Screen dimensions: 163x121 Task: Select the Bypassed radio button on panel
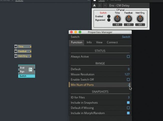coord(109,20)
